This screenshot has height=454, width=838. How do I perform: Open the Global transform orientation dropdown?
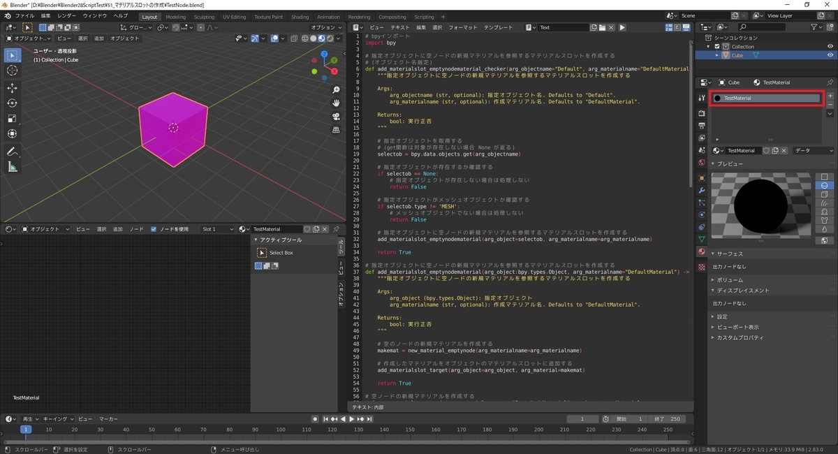[136, 27]
